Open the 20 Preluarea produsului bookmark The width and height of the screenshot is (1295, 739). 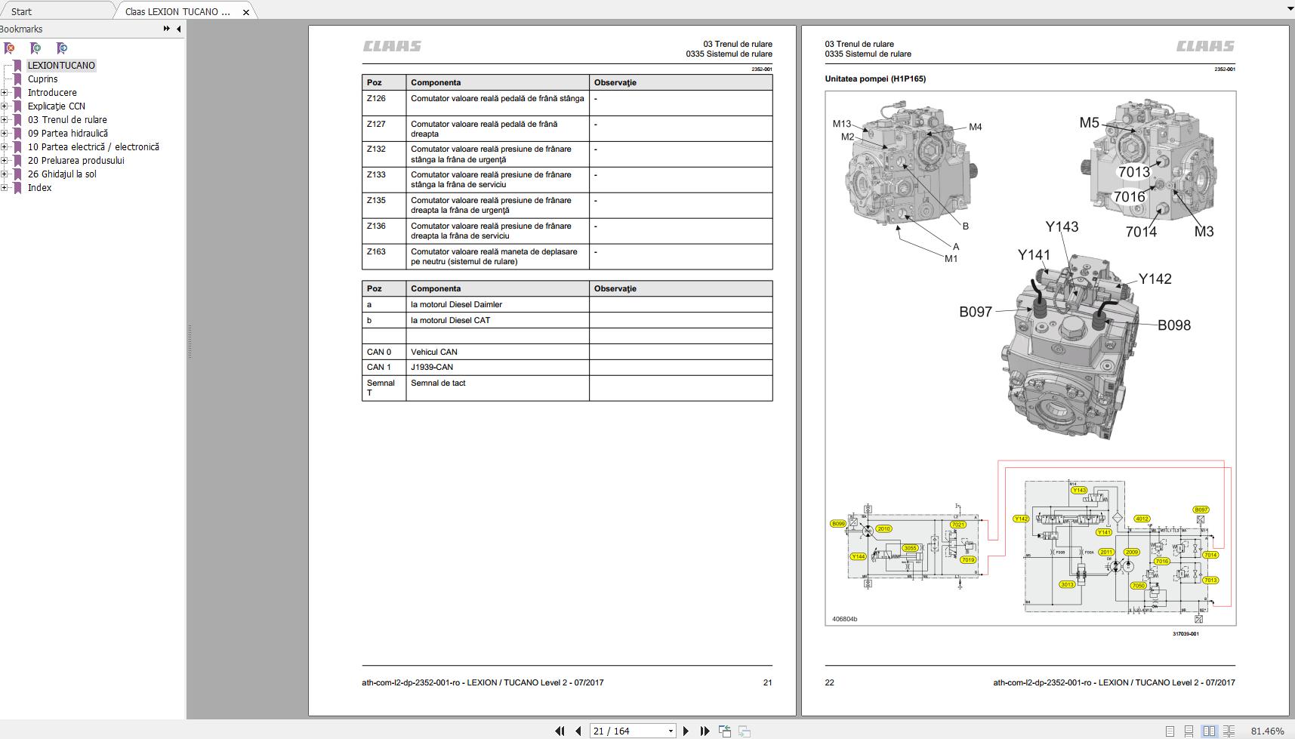tap(76, 161)
